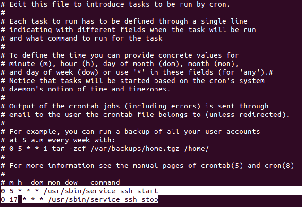302x207 pixels.
Task: Select the "command" column header text
Action: click(105, 182)
